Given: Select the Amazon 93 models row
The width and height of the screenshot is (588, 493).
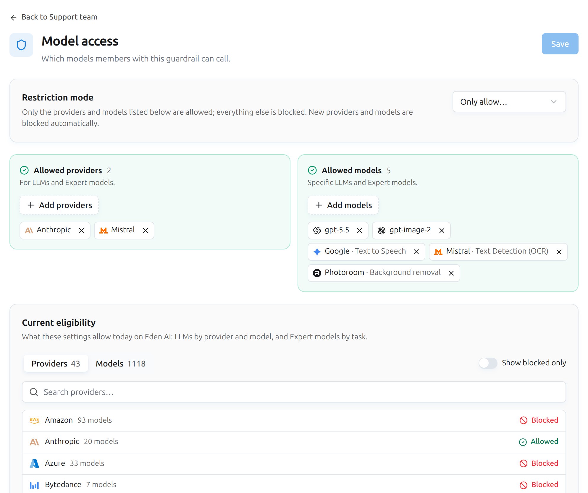Looking at the screenshot, I should coord(294,420).
